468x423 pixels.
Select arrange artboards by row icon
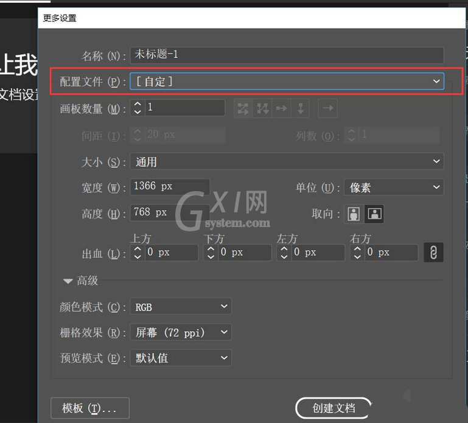[281, 108]
